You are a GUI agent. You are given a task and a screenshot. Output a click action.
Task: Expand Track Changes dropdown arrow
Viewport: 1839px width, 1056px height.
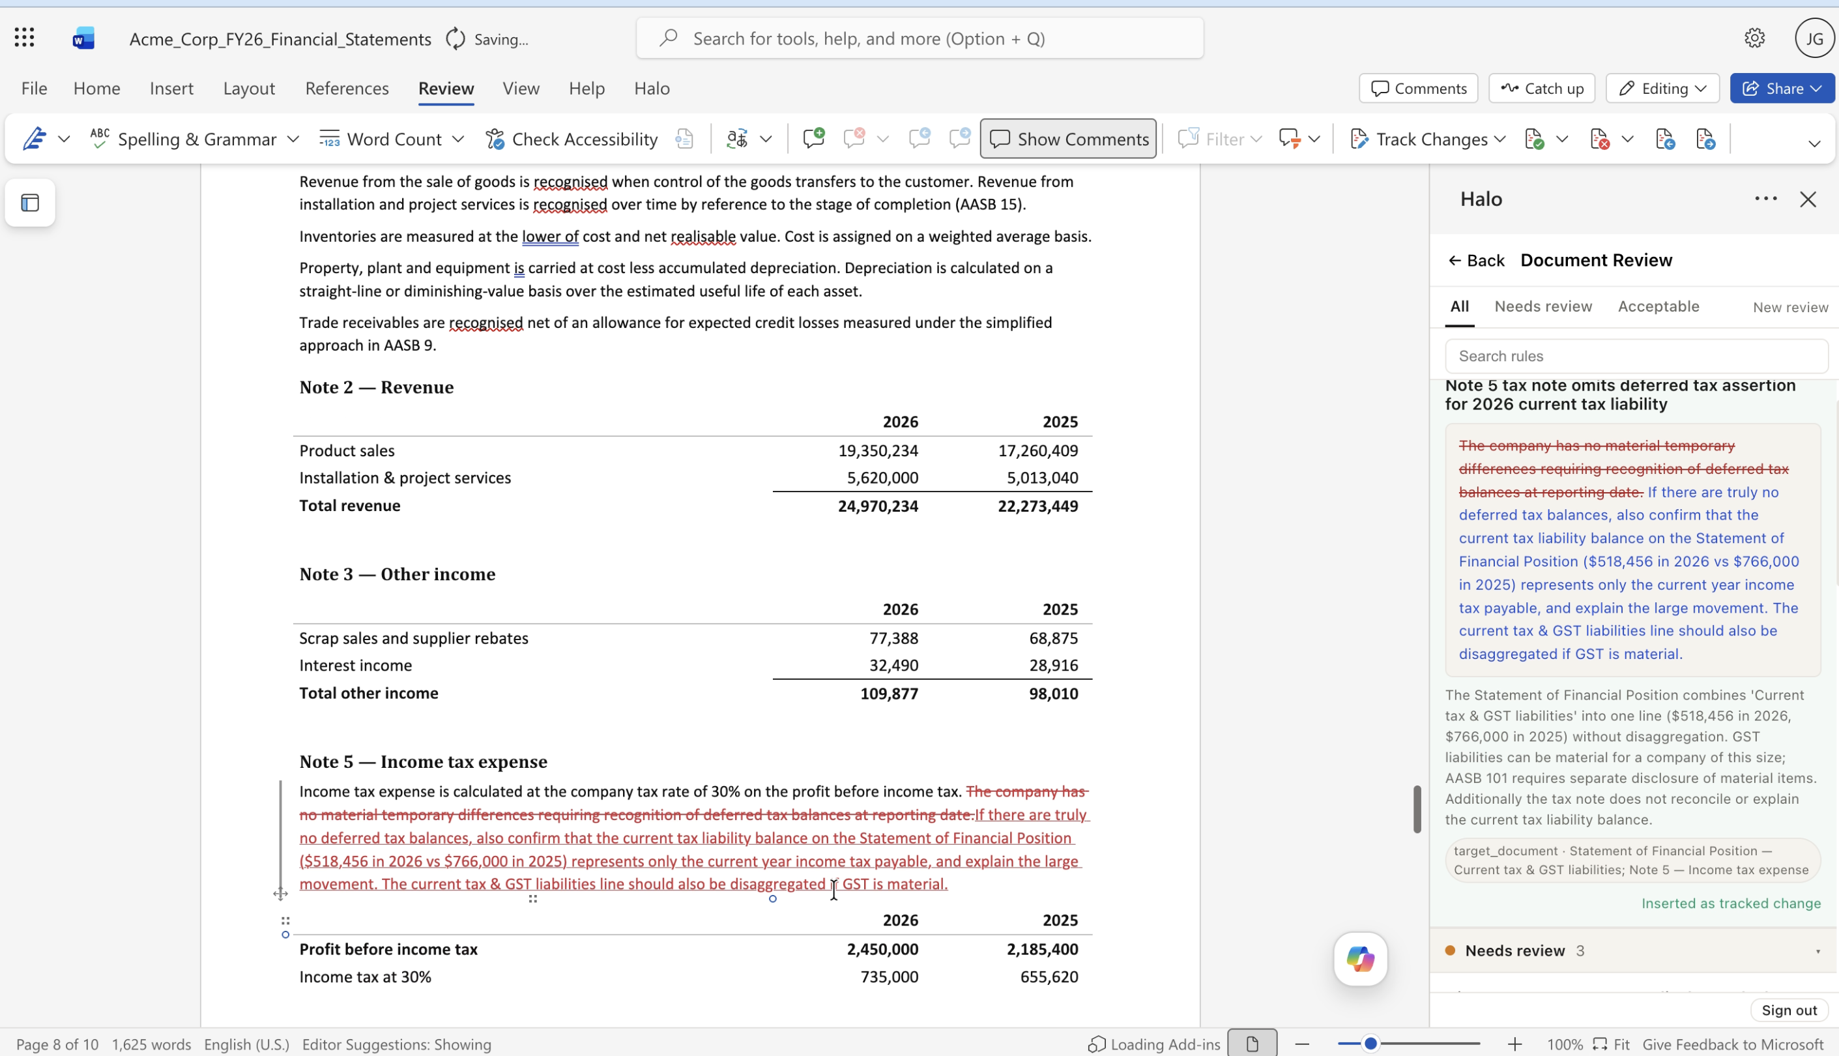[1499, 139]
